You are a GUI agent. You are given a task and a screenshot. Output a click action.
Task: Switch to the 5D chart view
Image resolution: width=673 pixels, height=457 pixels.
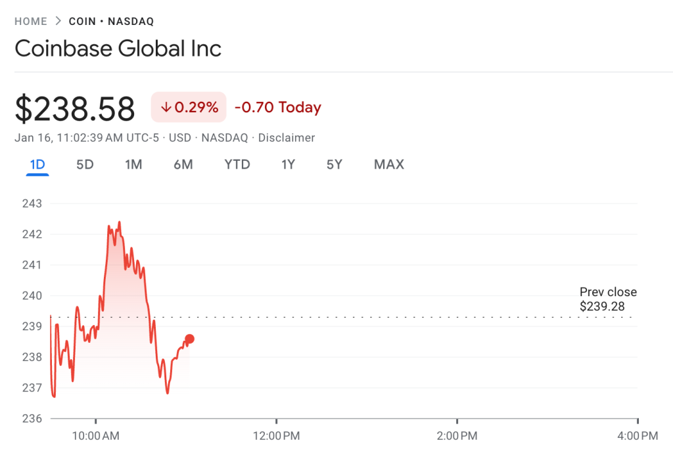[84, 164]
